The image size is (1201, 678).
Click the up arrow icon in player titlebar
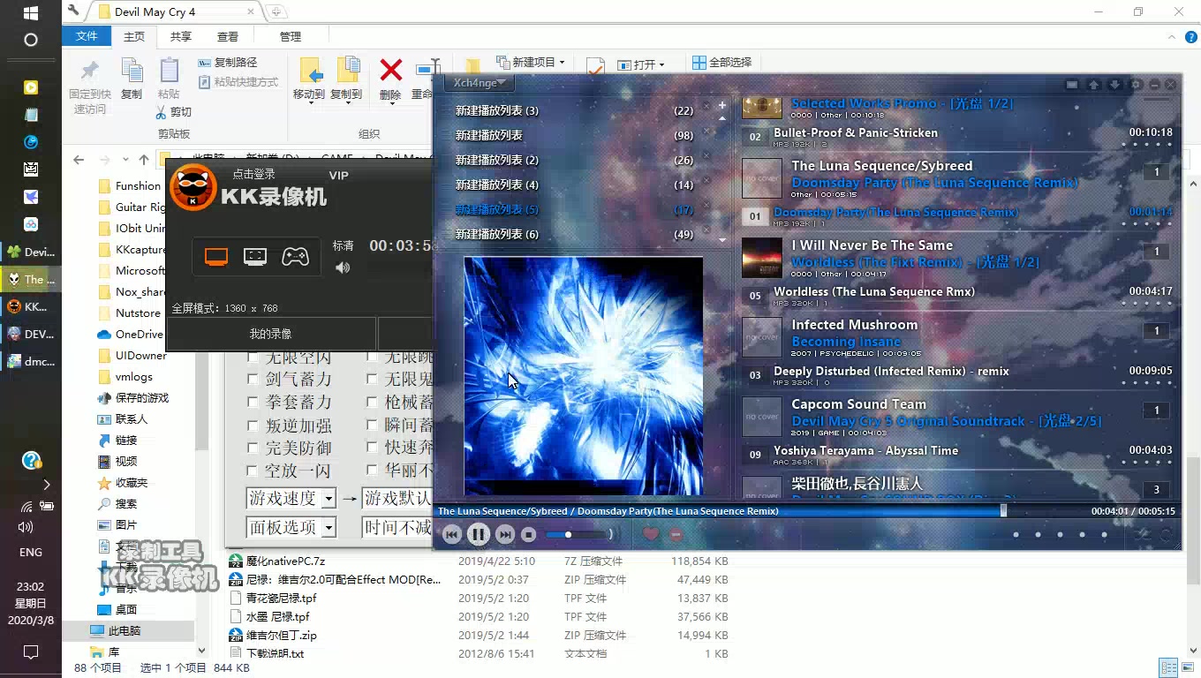click(x=1093, y=84)
